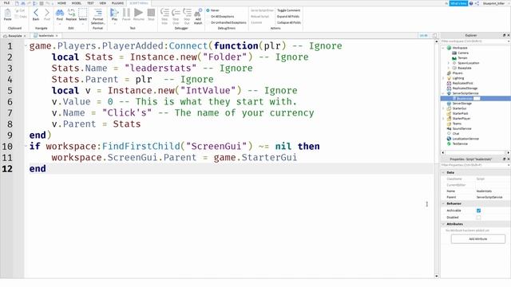The image size is (511, 287).
Task: Expand the StarterPlayer node
Action: [443, 119]
